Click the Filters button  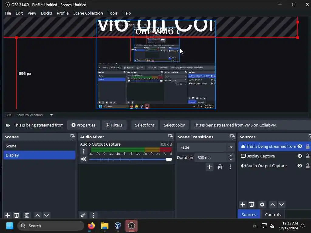[x=114, y=125]
